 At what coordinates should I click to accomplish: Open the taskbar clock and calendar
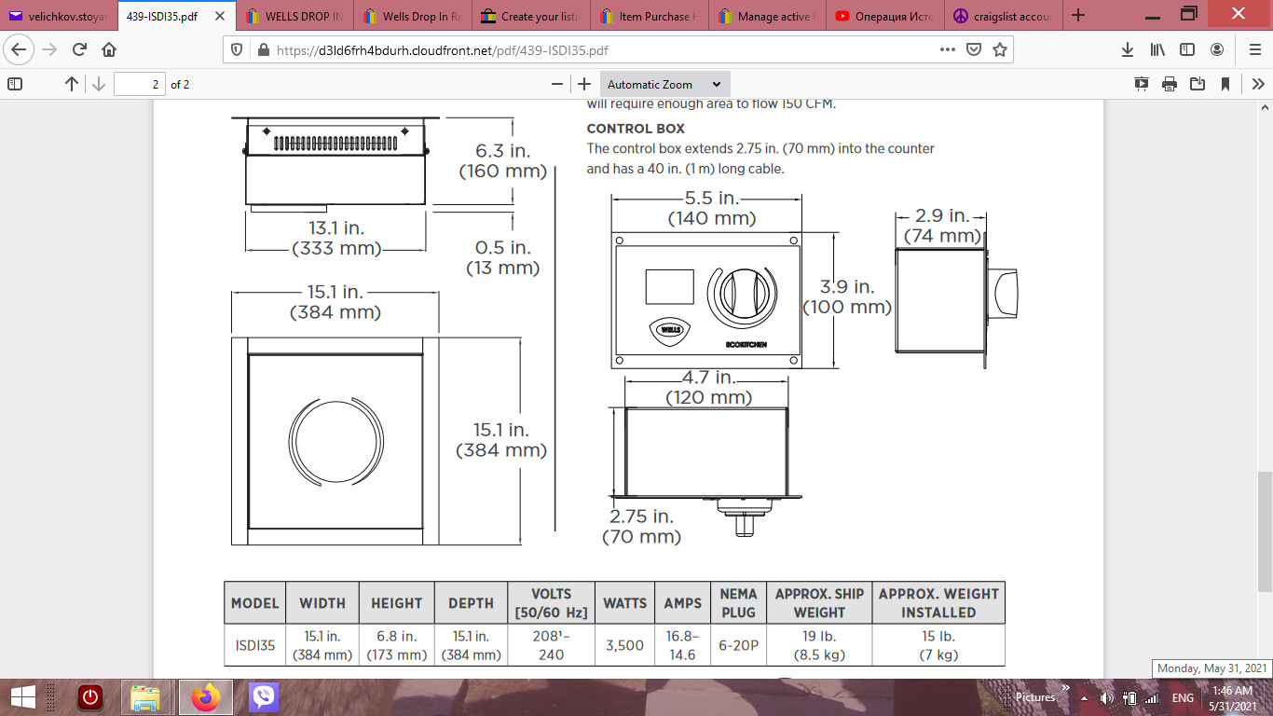[1232, 697]
